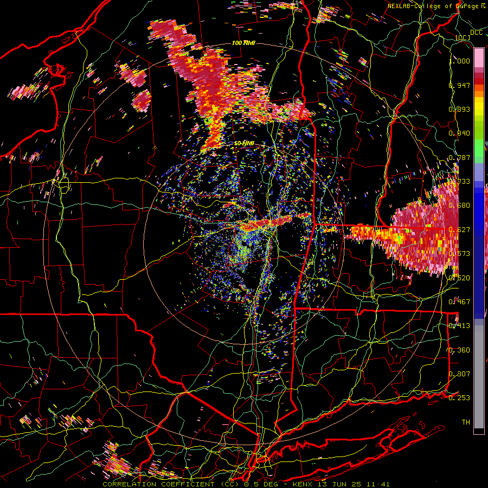
Task: Click the 100 NMI range ring label
Action: tap(243, 43)
